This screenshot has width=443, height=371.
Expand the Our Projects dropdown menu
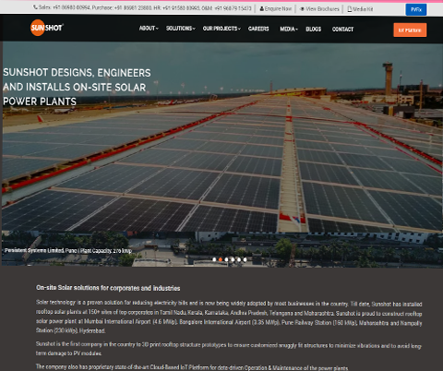(x=221, y=29)
